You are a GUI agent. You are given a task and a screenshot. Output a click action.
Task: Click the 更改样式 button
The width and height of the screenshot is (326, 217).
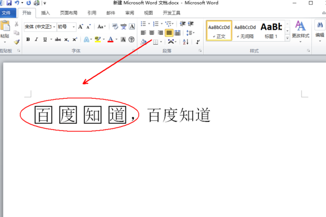[x=300, y=31]
